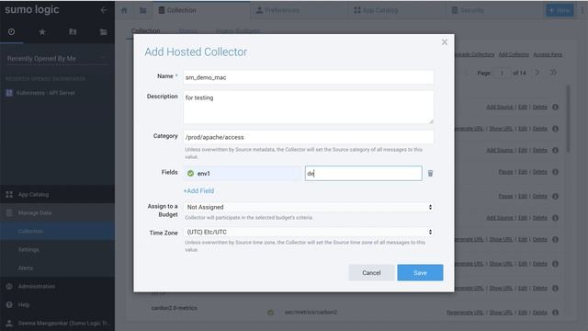Open the Assign to a Budget dropdown

(309, 207)
